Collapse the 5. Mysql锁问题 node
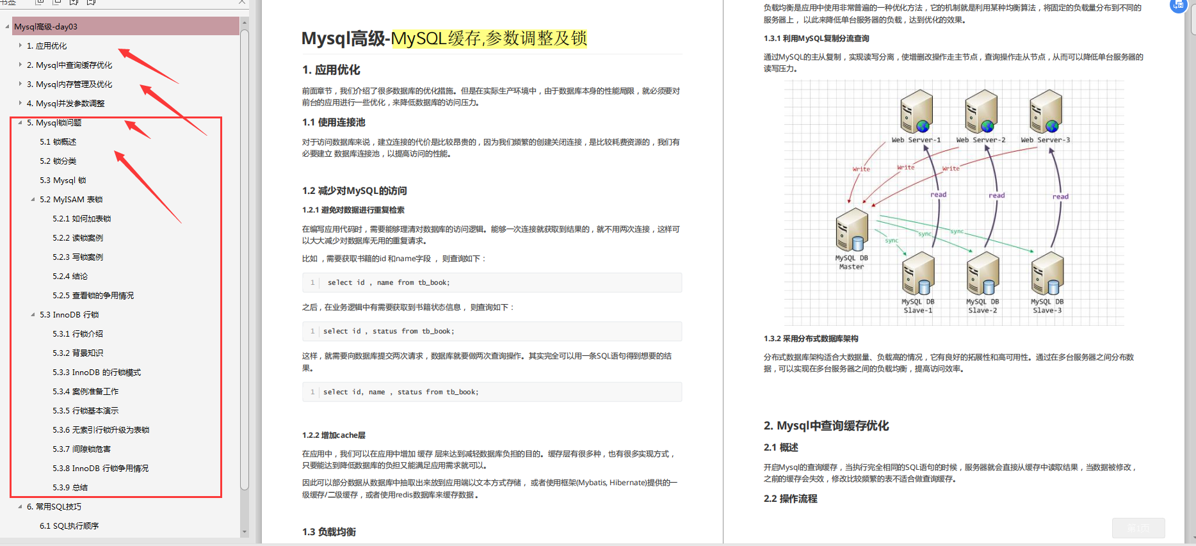The width and height of the screenshot is (1196, 546). pyautogui.click(x=20, y=122)
